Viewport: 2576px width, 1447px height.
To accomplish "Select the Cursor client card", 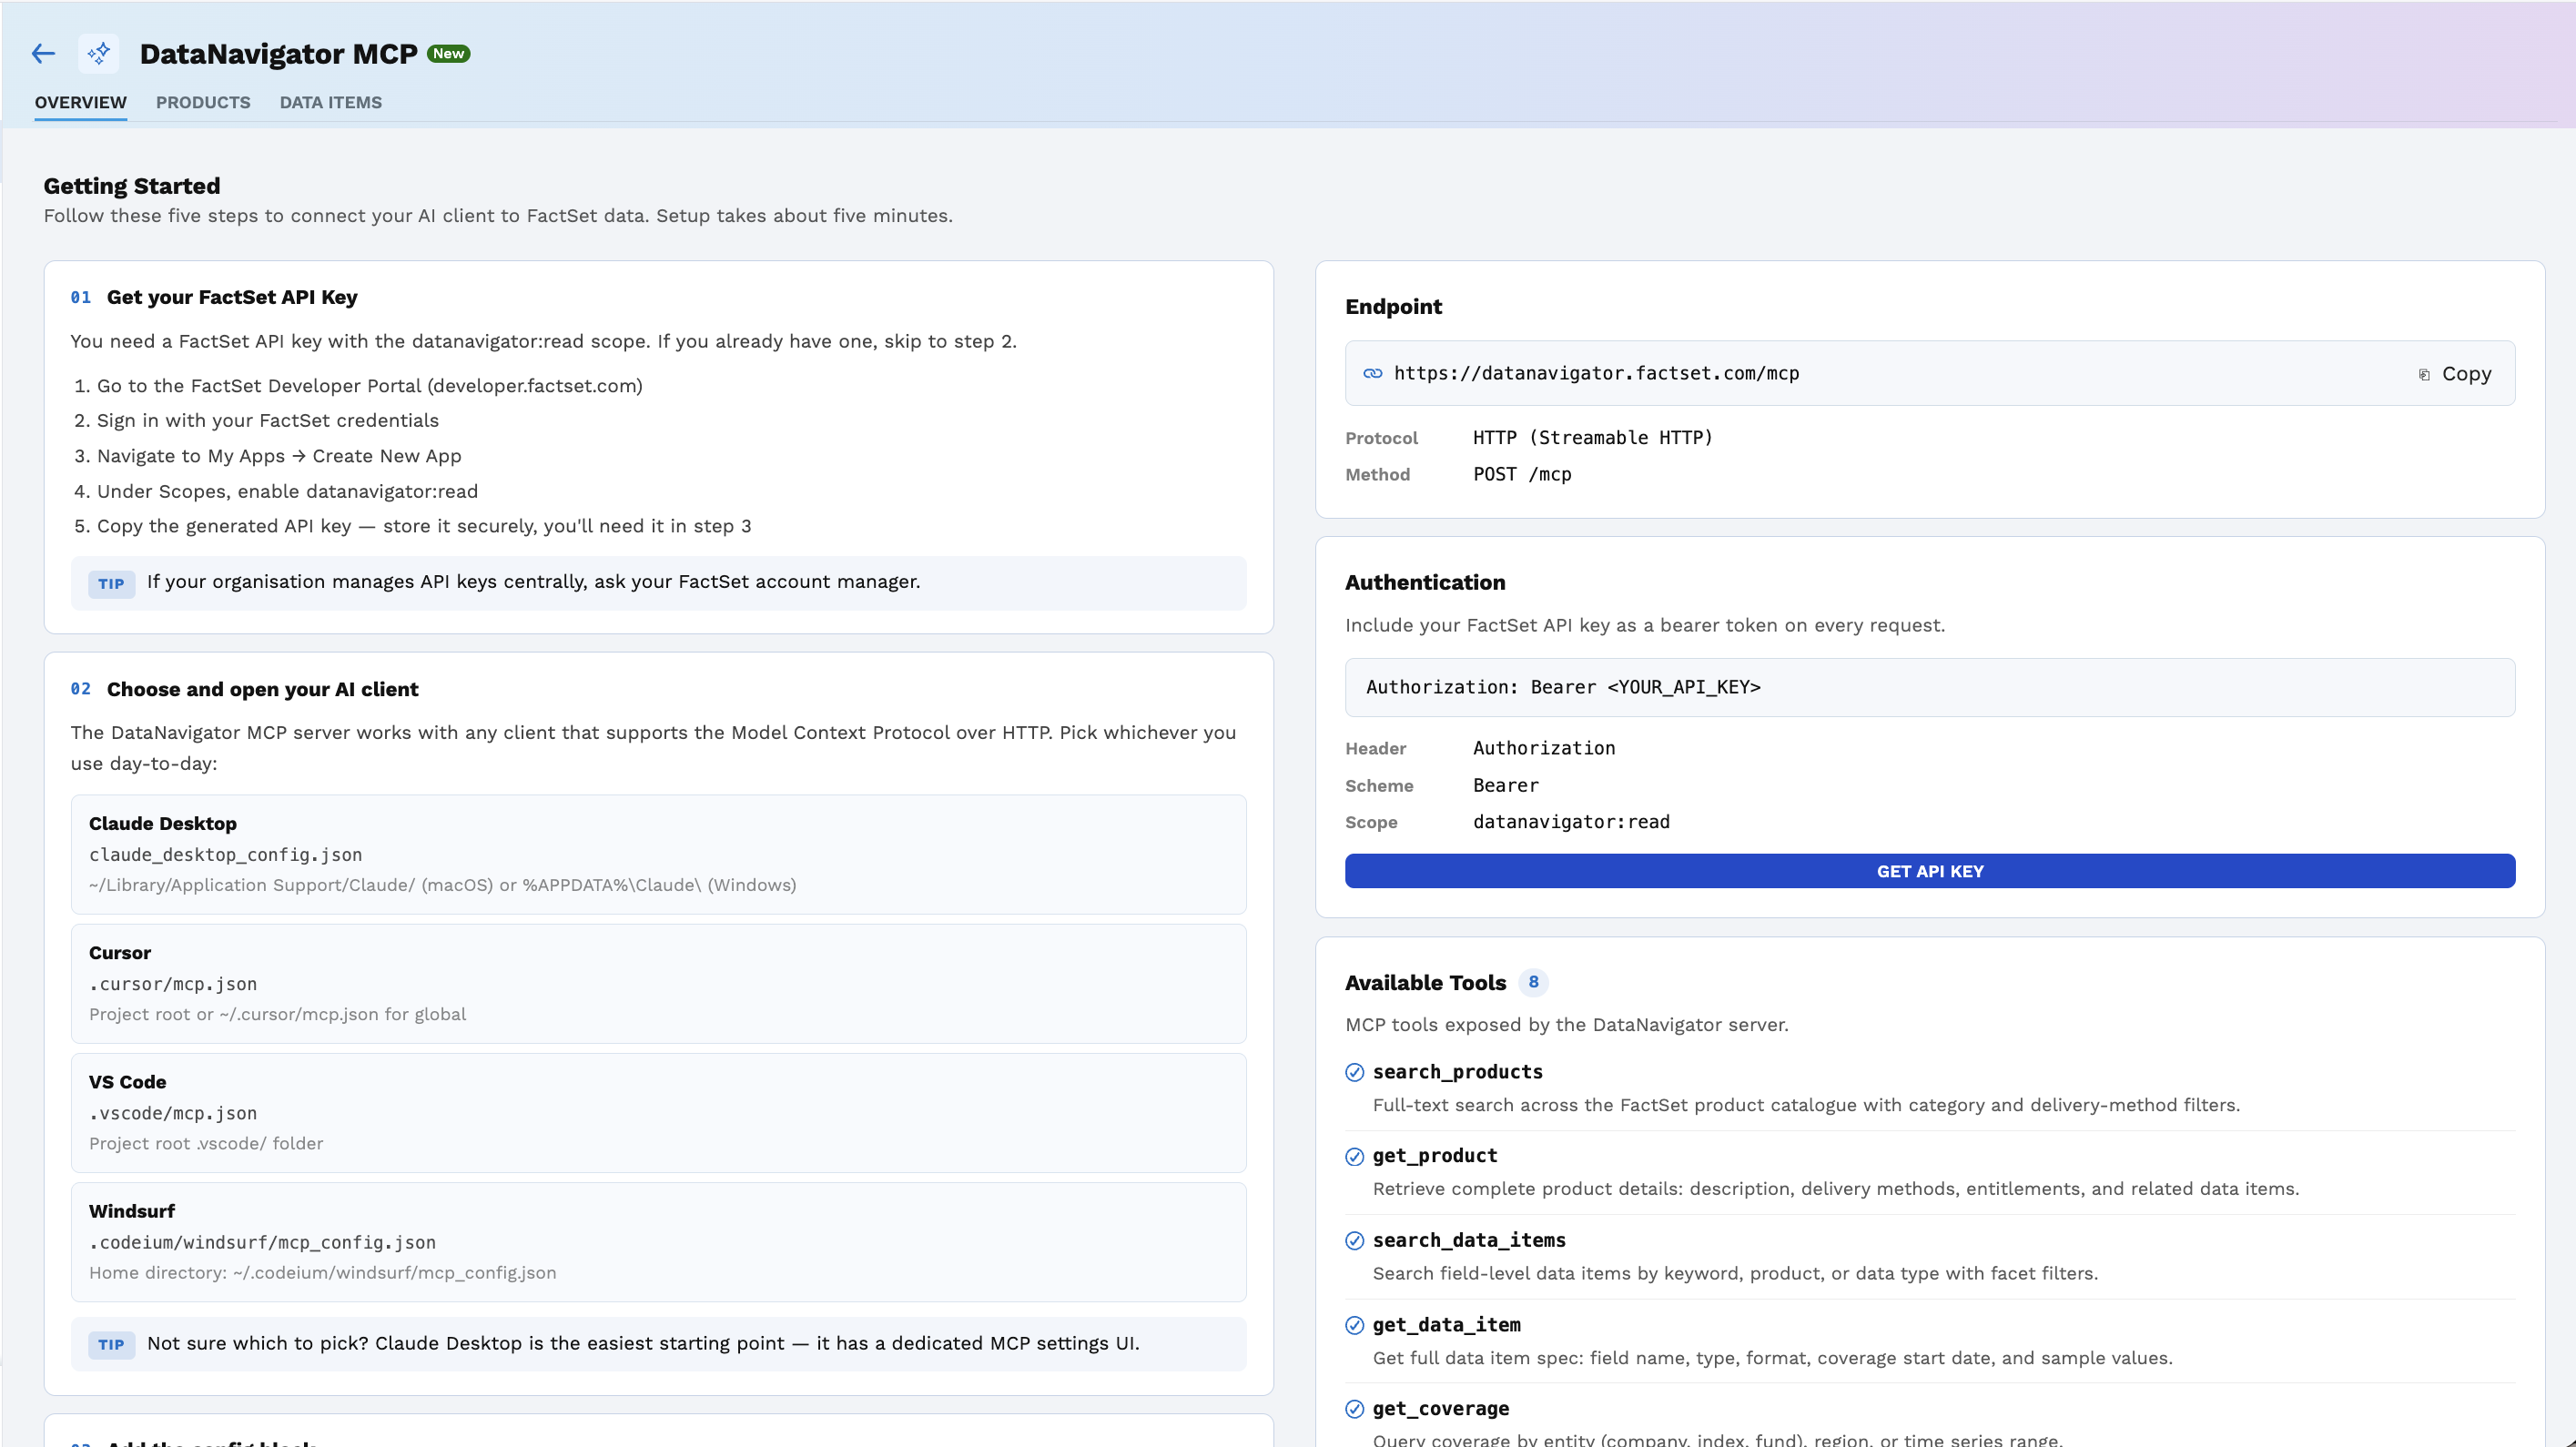I will (658, 984).
